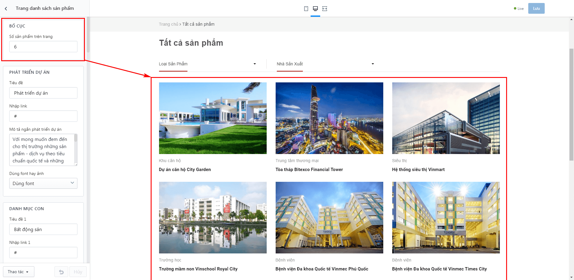Click the preview page vertical scrollbar

pyautogui.click(x=571, y=104)
